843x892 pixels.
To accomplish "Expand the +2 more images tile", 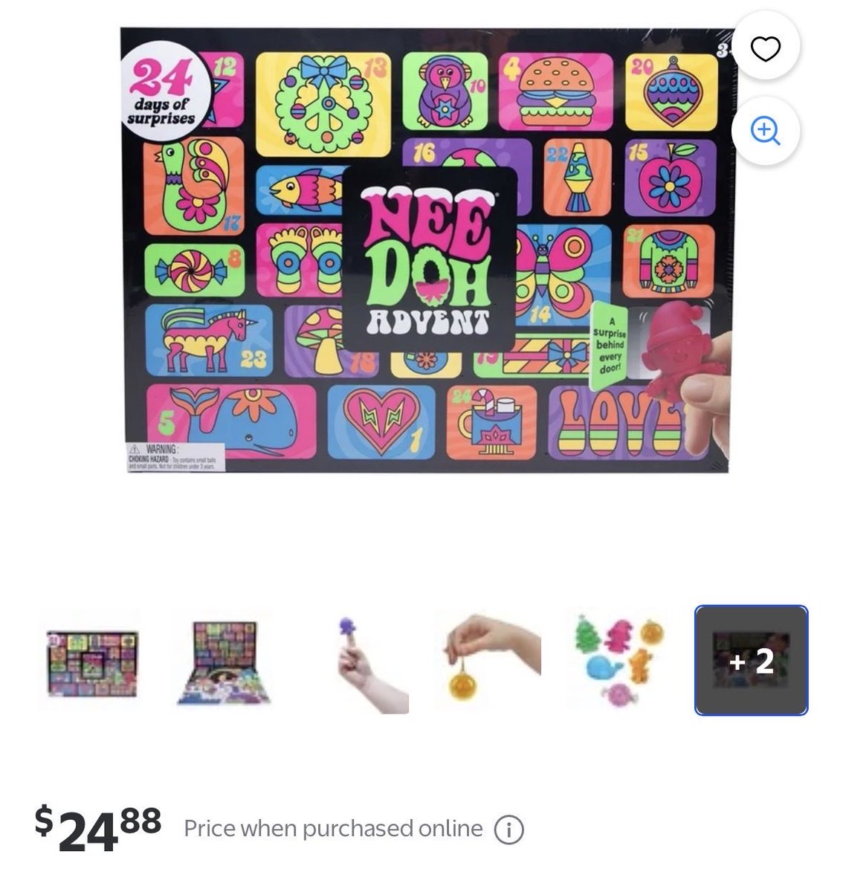I will click(x=751, y=661).
